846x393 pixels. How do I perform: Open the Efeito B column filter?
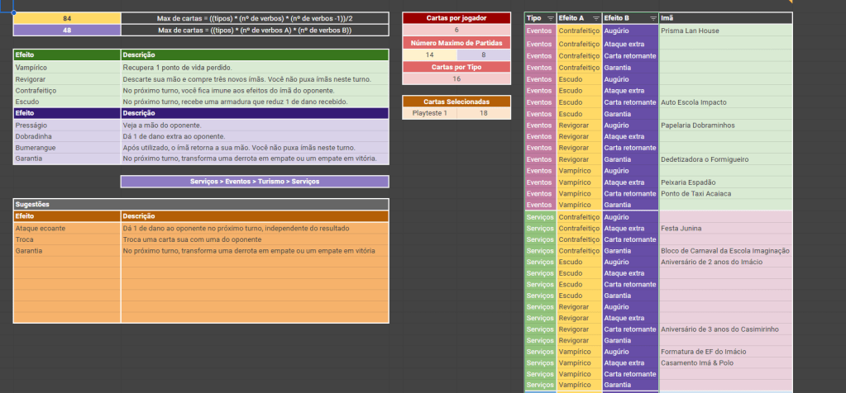click(652, 18)
